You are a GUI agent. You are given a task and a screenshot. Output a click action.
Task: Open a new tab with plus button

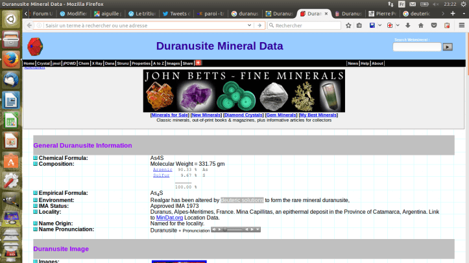453,14
